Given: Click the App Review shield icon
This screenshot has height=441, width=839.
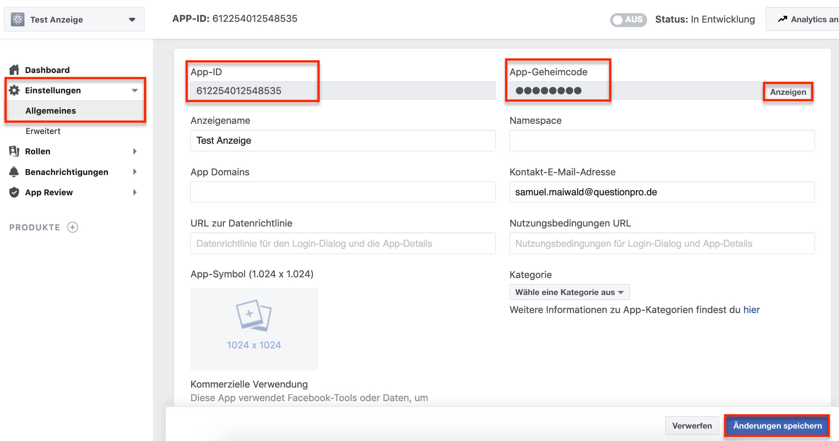Looking at the screenshot, I should pos(14,192).
